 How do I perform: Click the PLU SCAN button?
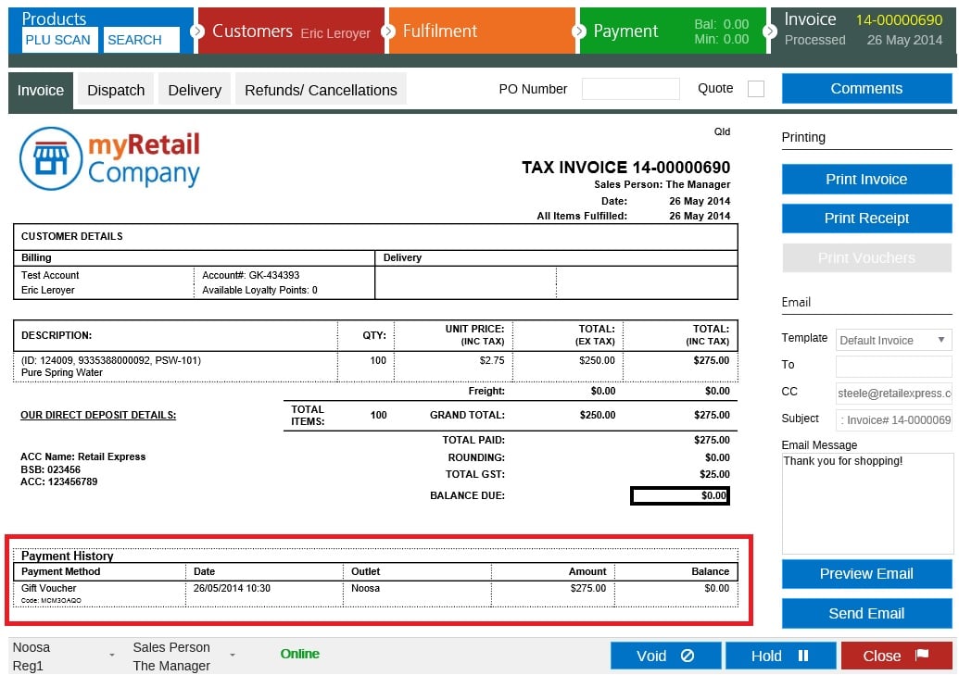point(58,40)
